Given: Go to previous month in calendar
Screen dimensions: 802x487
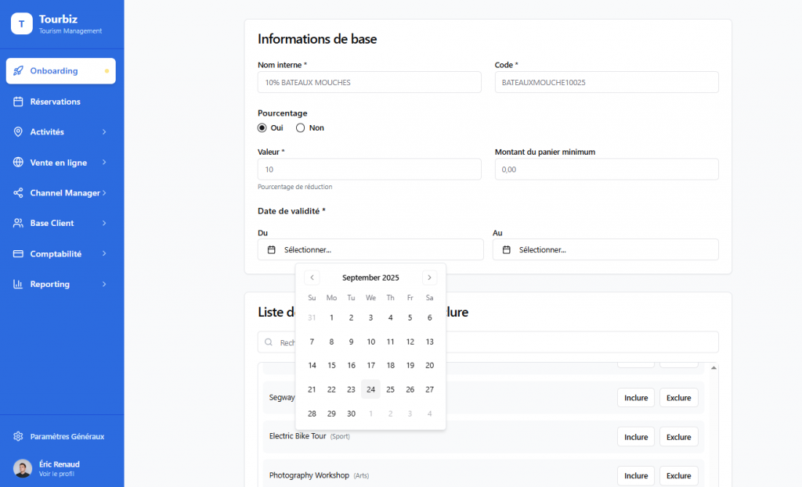Looking at the screenshot, I should pyautogui.click(x=312, y=278).
